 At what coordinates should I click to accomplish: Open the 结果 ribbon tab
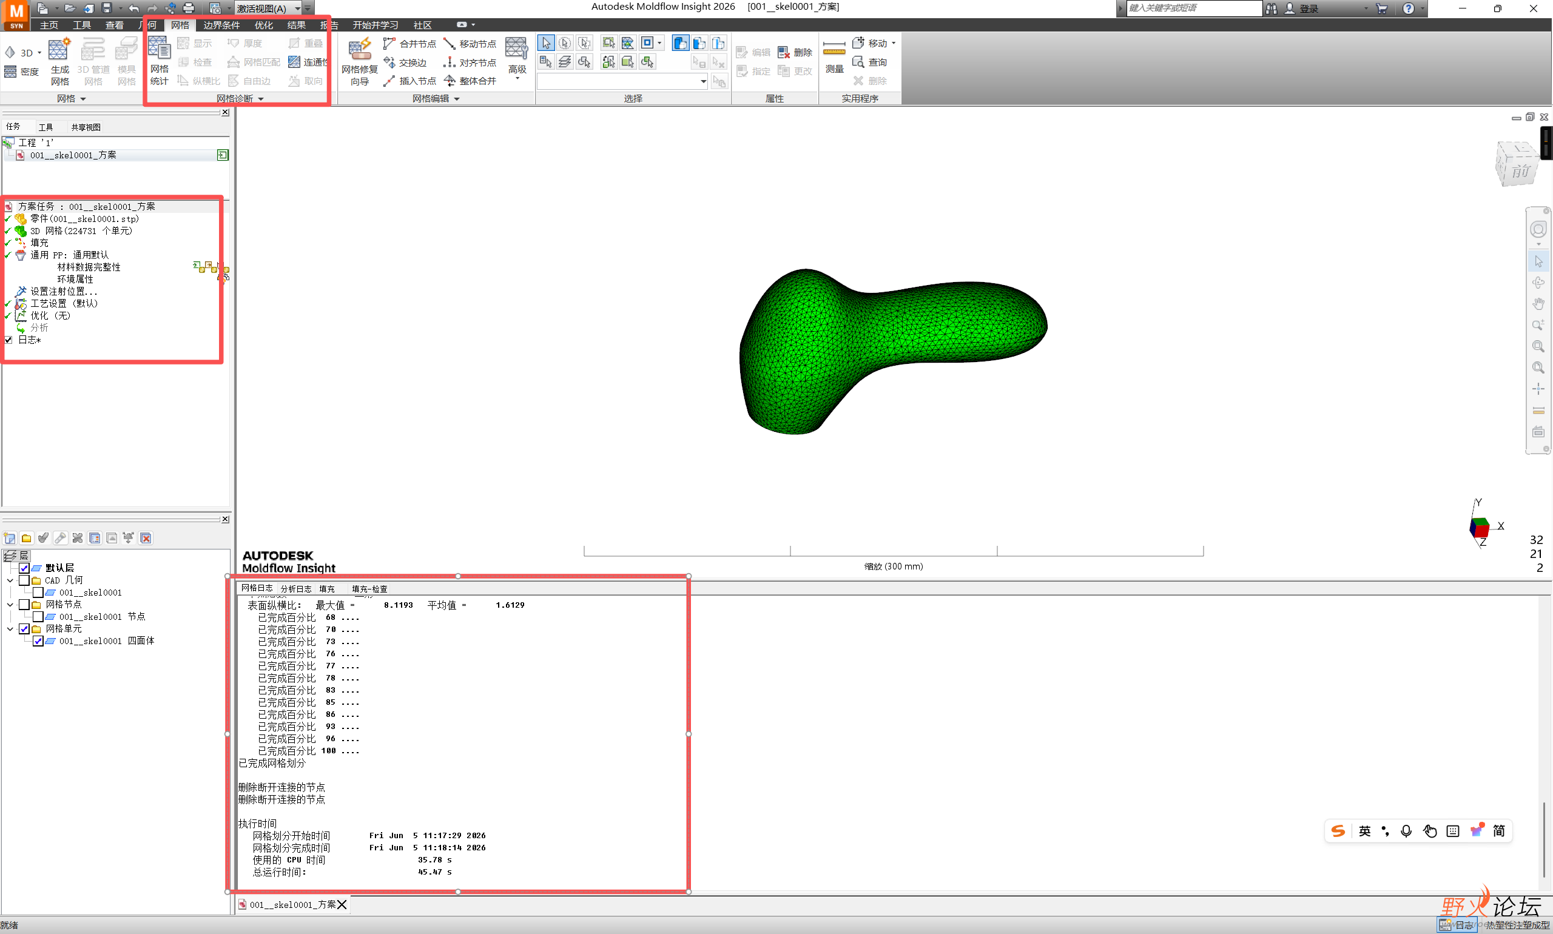[297, 25]
